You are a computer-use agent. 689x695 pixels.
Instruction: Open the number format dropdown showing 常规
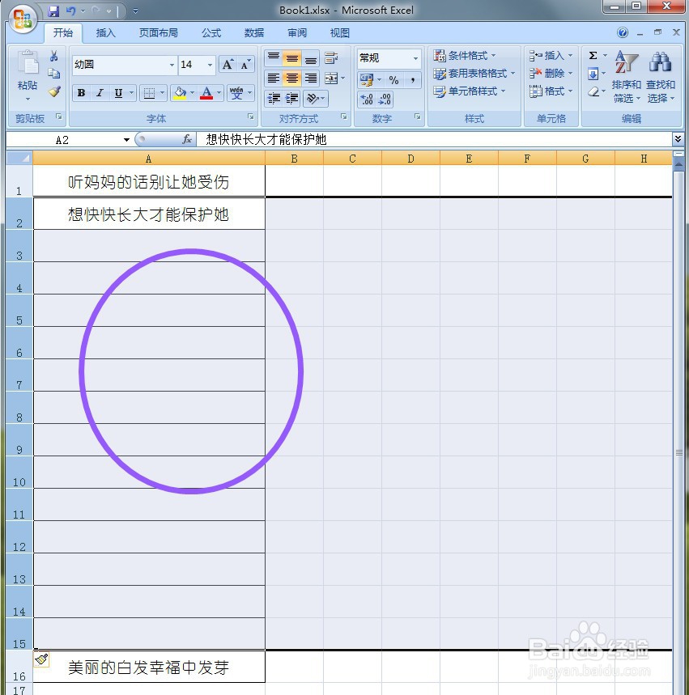coord(386,57)
